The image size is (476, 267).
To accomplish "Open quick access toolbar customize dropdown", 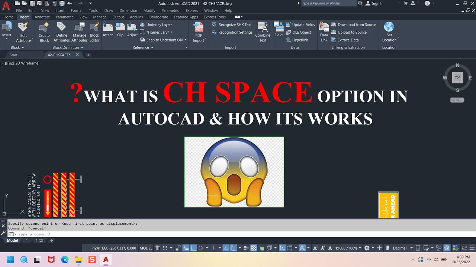I will 90,3.
